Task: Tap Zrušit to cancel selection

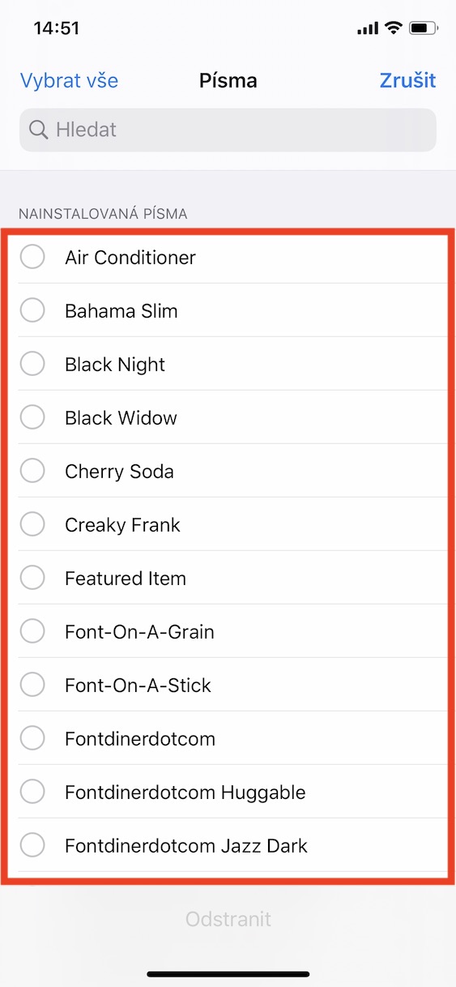Action: pos(407,80)
